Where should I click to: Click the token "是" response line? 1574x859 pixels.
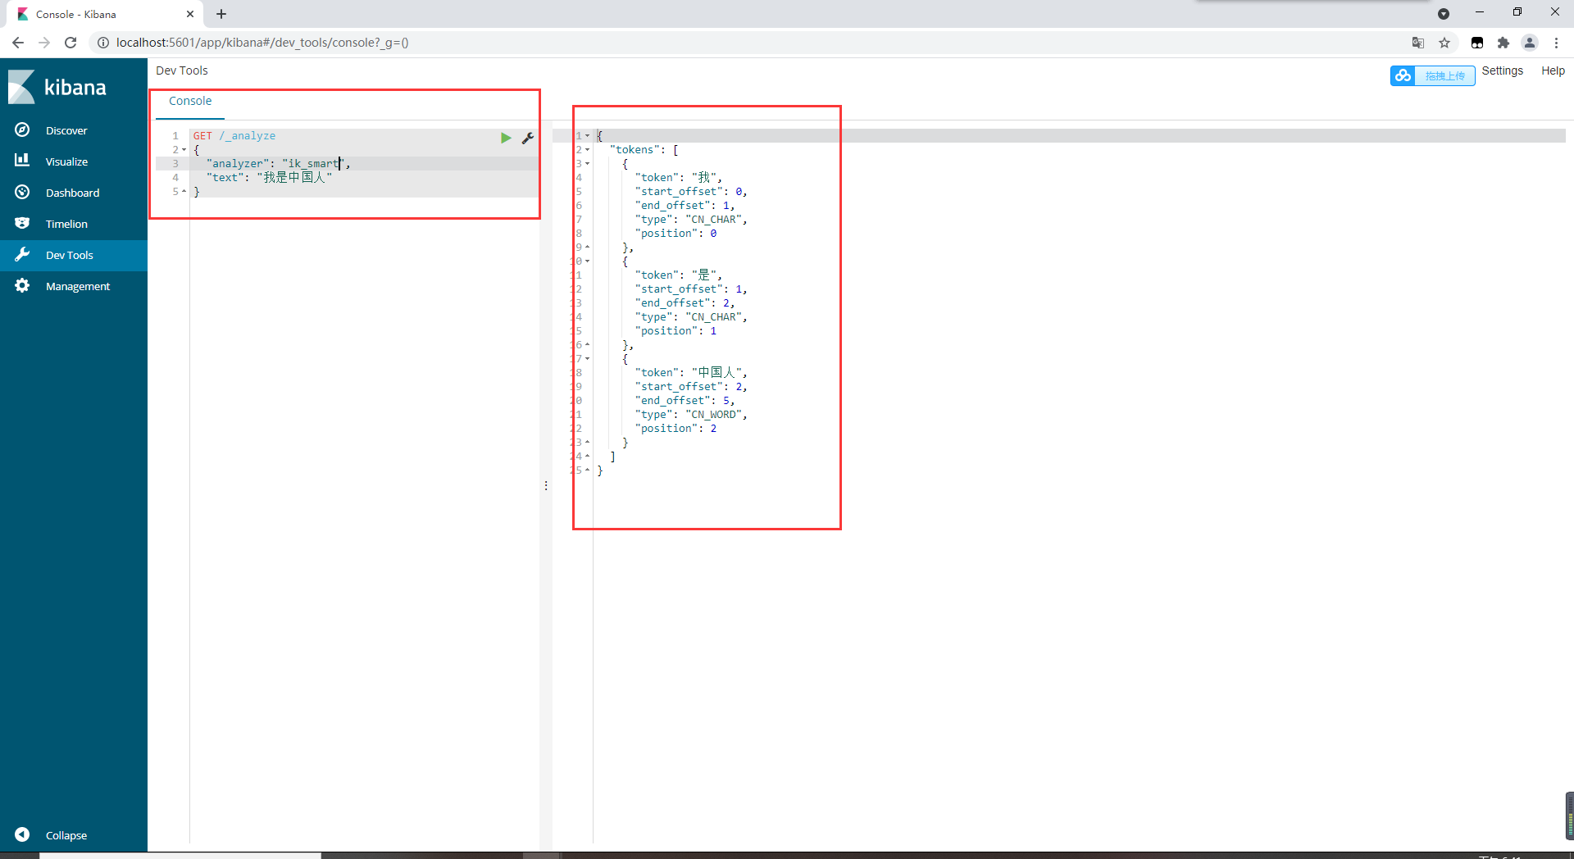(x=679, y=275)
